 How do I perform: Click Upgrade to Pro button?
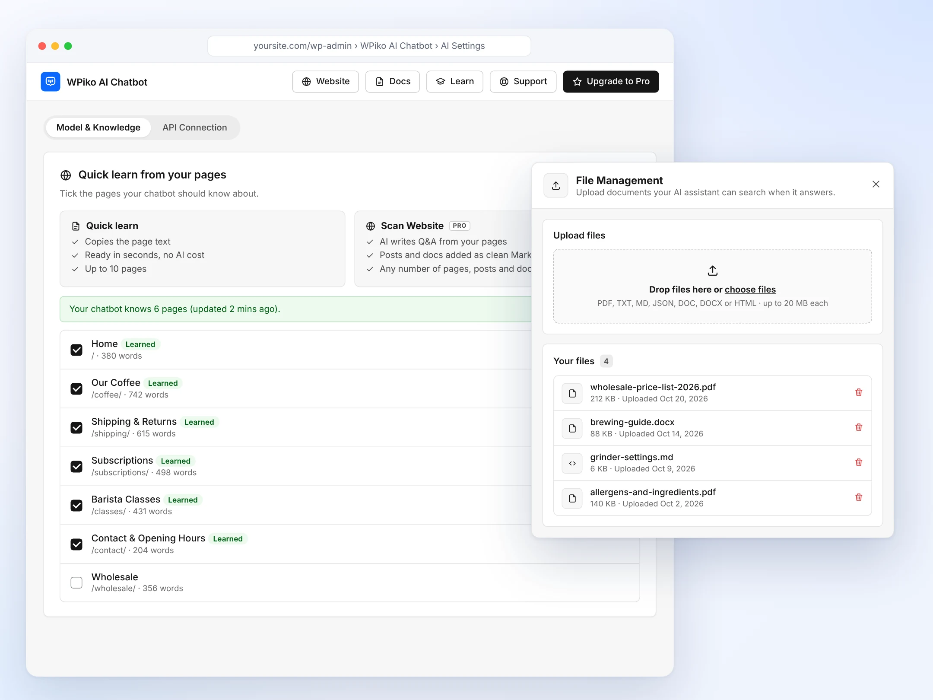pyautogui.click(x=611, y=82)
